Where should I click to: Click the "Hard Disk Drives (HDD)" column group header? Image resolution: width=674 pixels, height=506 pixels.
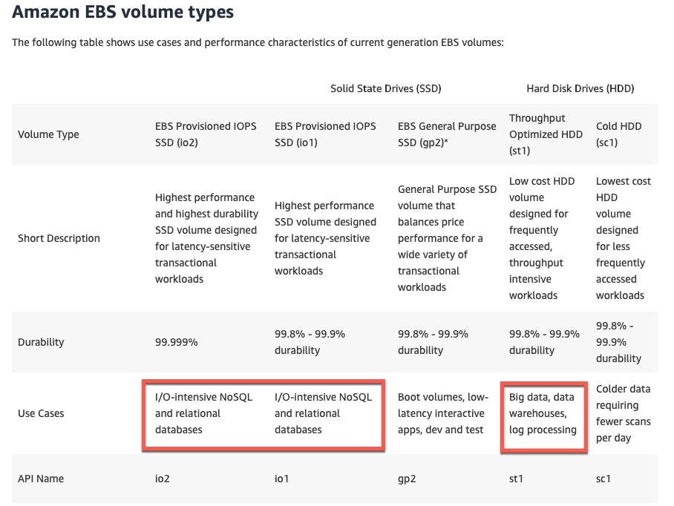580,88
